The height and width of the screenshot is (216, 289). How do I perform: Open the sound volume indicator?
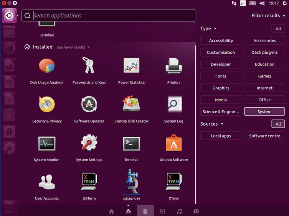point(262,3)
